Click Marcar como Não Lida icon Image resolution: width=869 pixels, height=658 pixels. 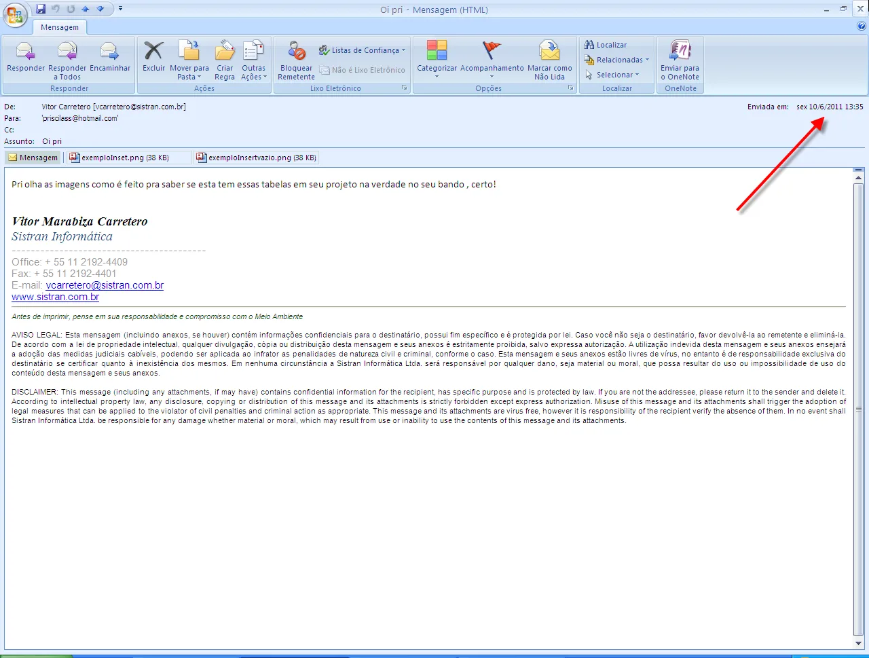(x=550, y=60)
